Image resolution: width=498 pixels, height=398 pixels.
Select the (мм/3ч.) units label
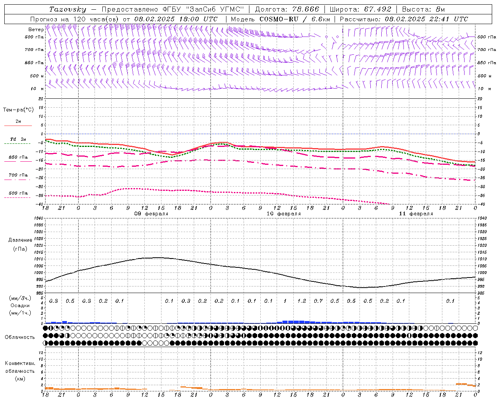(x=20, y=298)
